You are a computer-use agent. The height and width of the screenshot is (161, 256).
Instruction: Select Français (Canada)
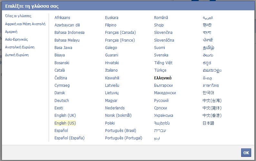(120, 33)
